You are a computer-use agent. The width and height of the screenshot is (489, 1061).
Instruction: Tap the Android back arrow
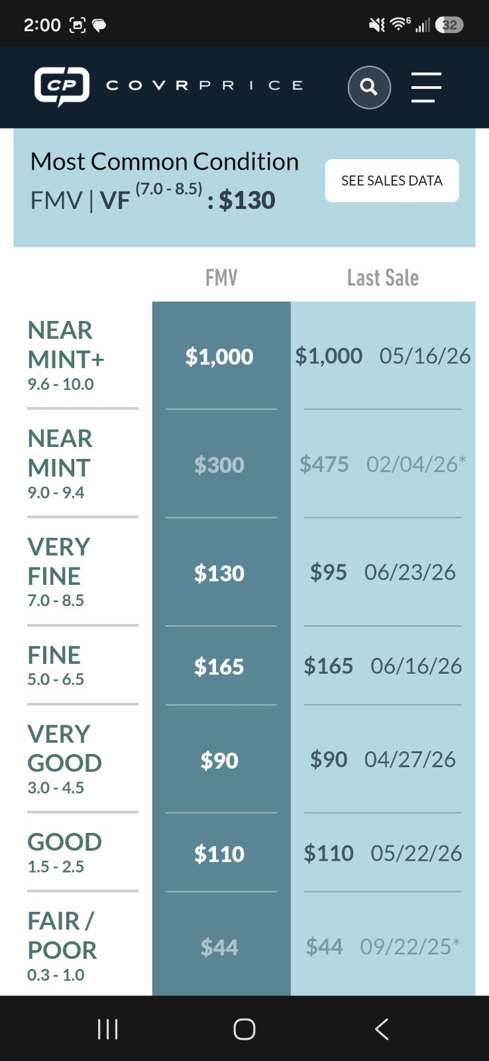(382, 1029)
